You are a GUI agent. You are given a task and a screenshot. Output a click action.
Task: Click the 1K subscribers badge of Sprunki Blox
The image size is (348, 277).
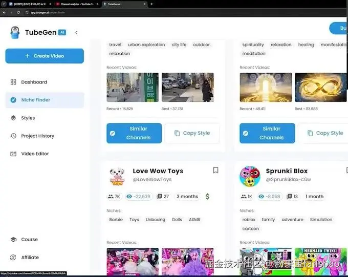click(x=246, y=197)
